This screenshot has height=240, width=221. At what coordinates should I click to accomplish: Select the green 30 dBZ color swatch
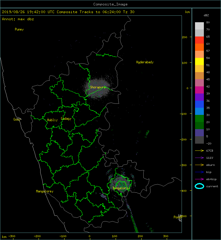(x=199, y=118)
